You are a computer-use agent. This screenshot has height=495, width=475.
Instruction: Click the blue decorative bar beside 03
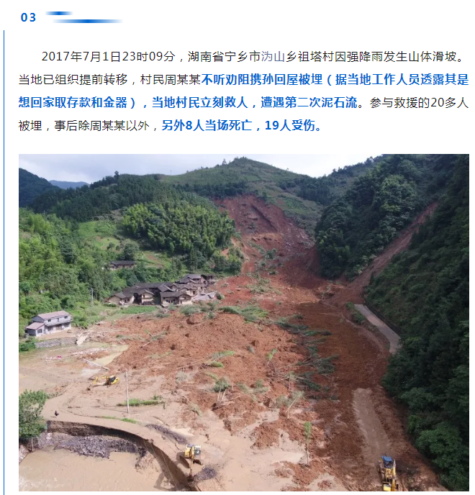point(84,17)
